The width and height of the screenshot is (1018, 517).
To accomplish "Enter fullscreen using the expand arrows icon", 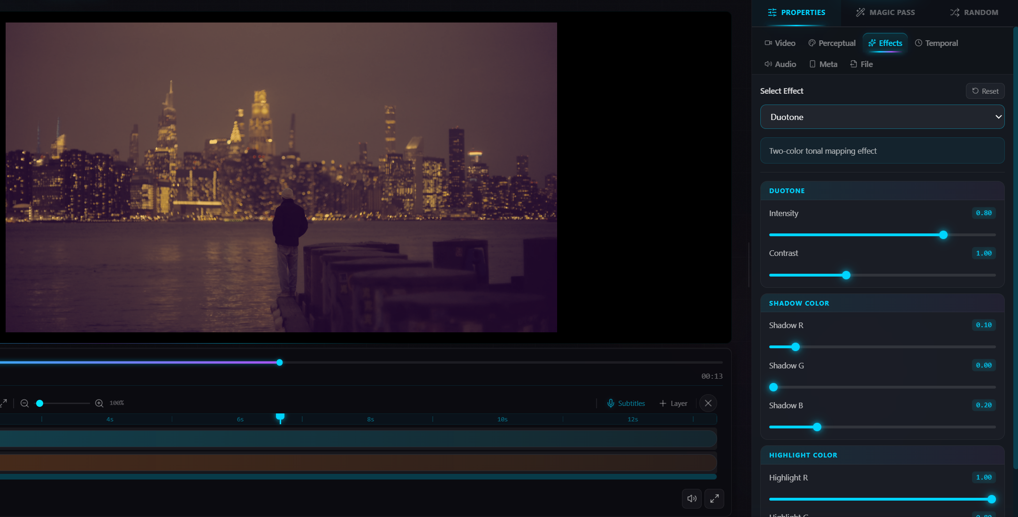I will tap(714, 498).
